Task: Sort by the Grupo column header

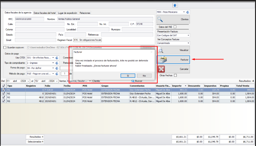Action: (115, 86)
